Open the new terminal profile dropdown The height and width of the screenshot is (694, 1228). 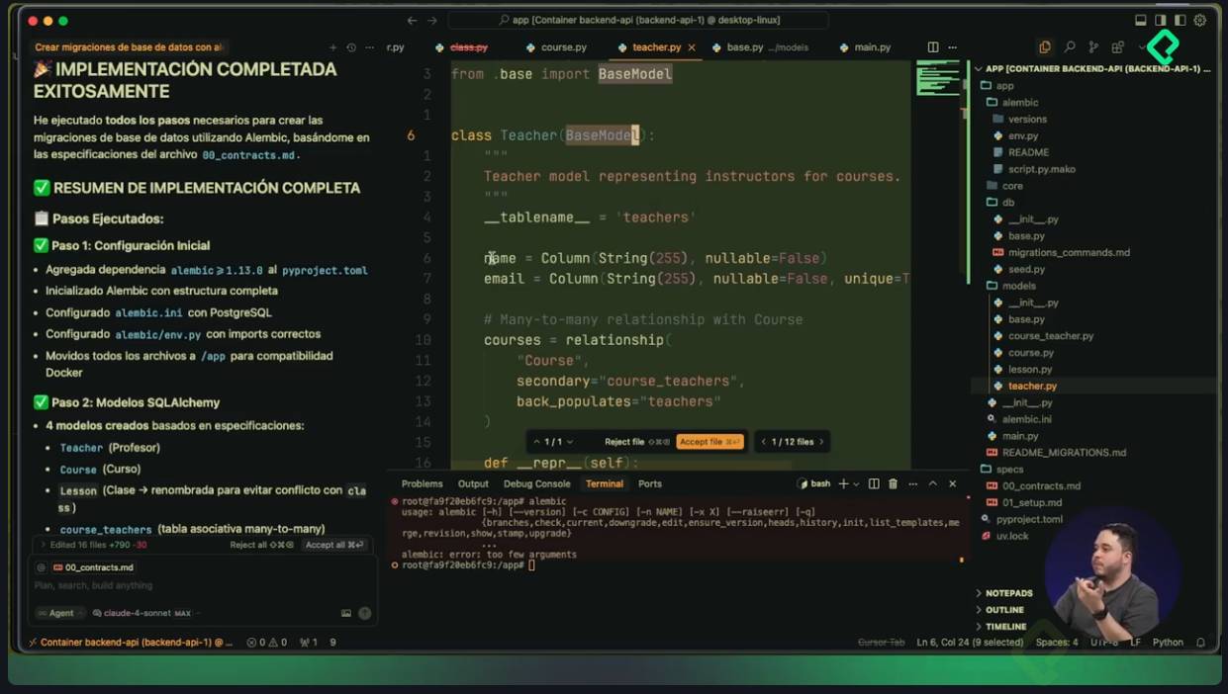tap(855, 483)
